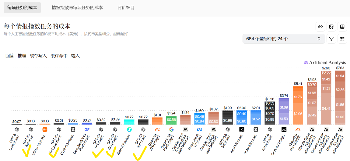This screenshot has width=350, height=161.
Task: Click the cyan Step 5 Preview bar
Action: coord(129,122)
